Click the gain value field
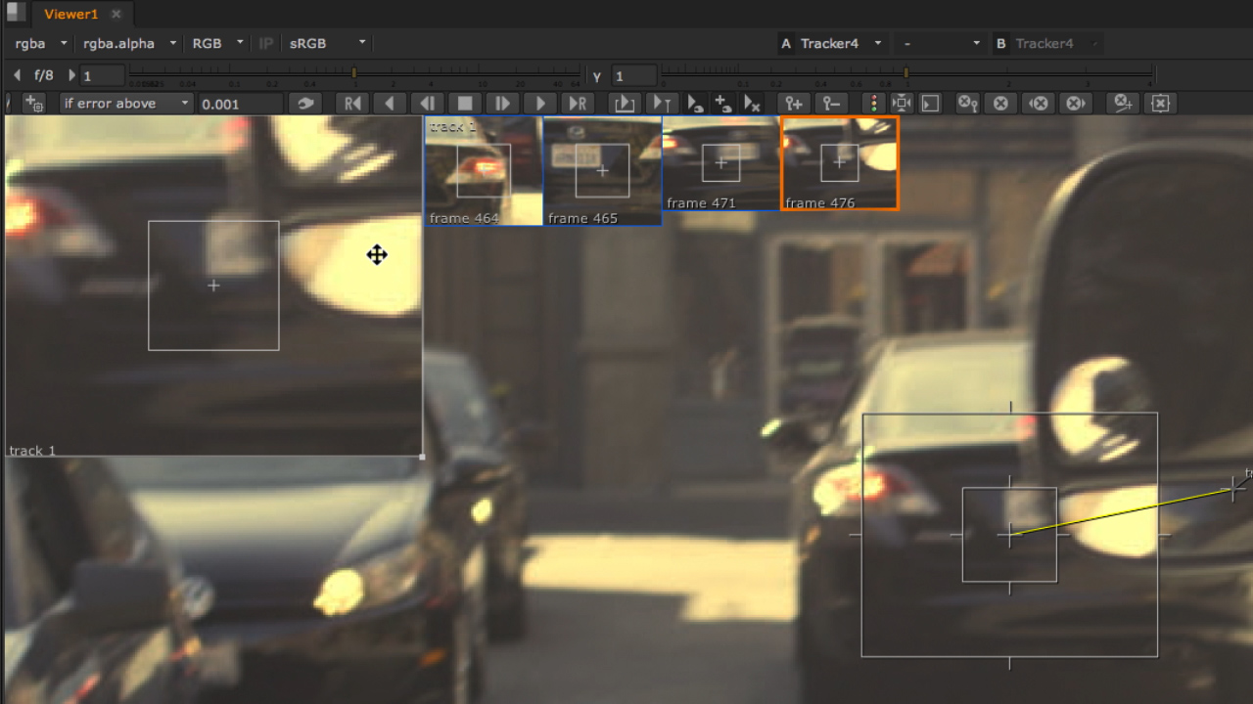Image resolution: width=1253 pixels, height=704 pixels. click(x=102, y=75)
